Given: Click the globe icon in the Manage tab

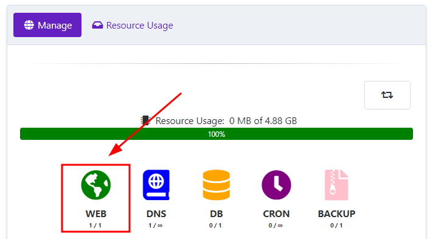Looking at the screenshot, I should (x=29, y=25).
